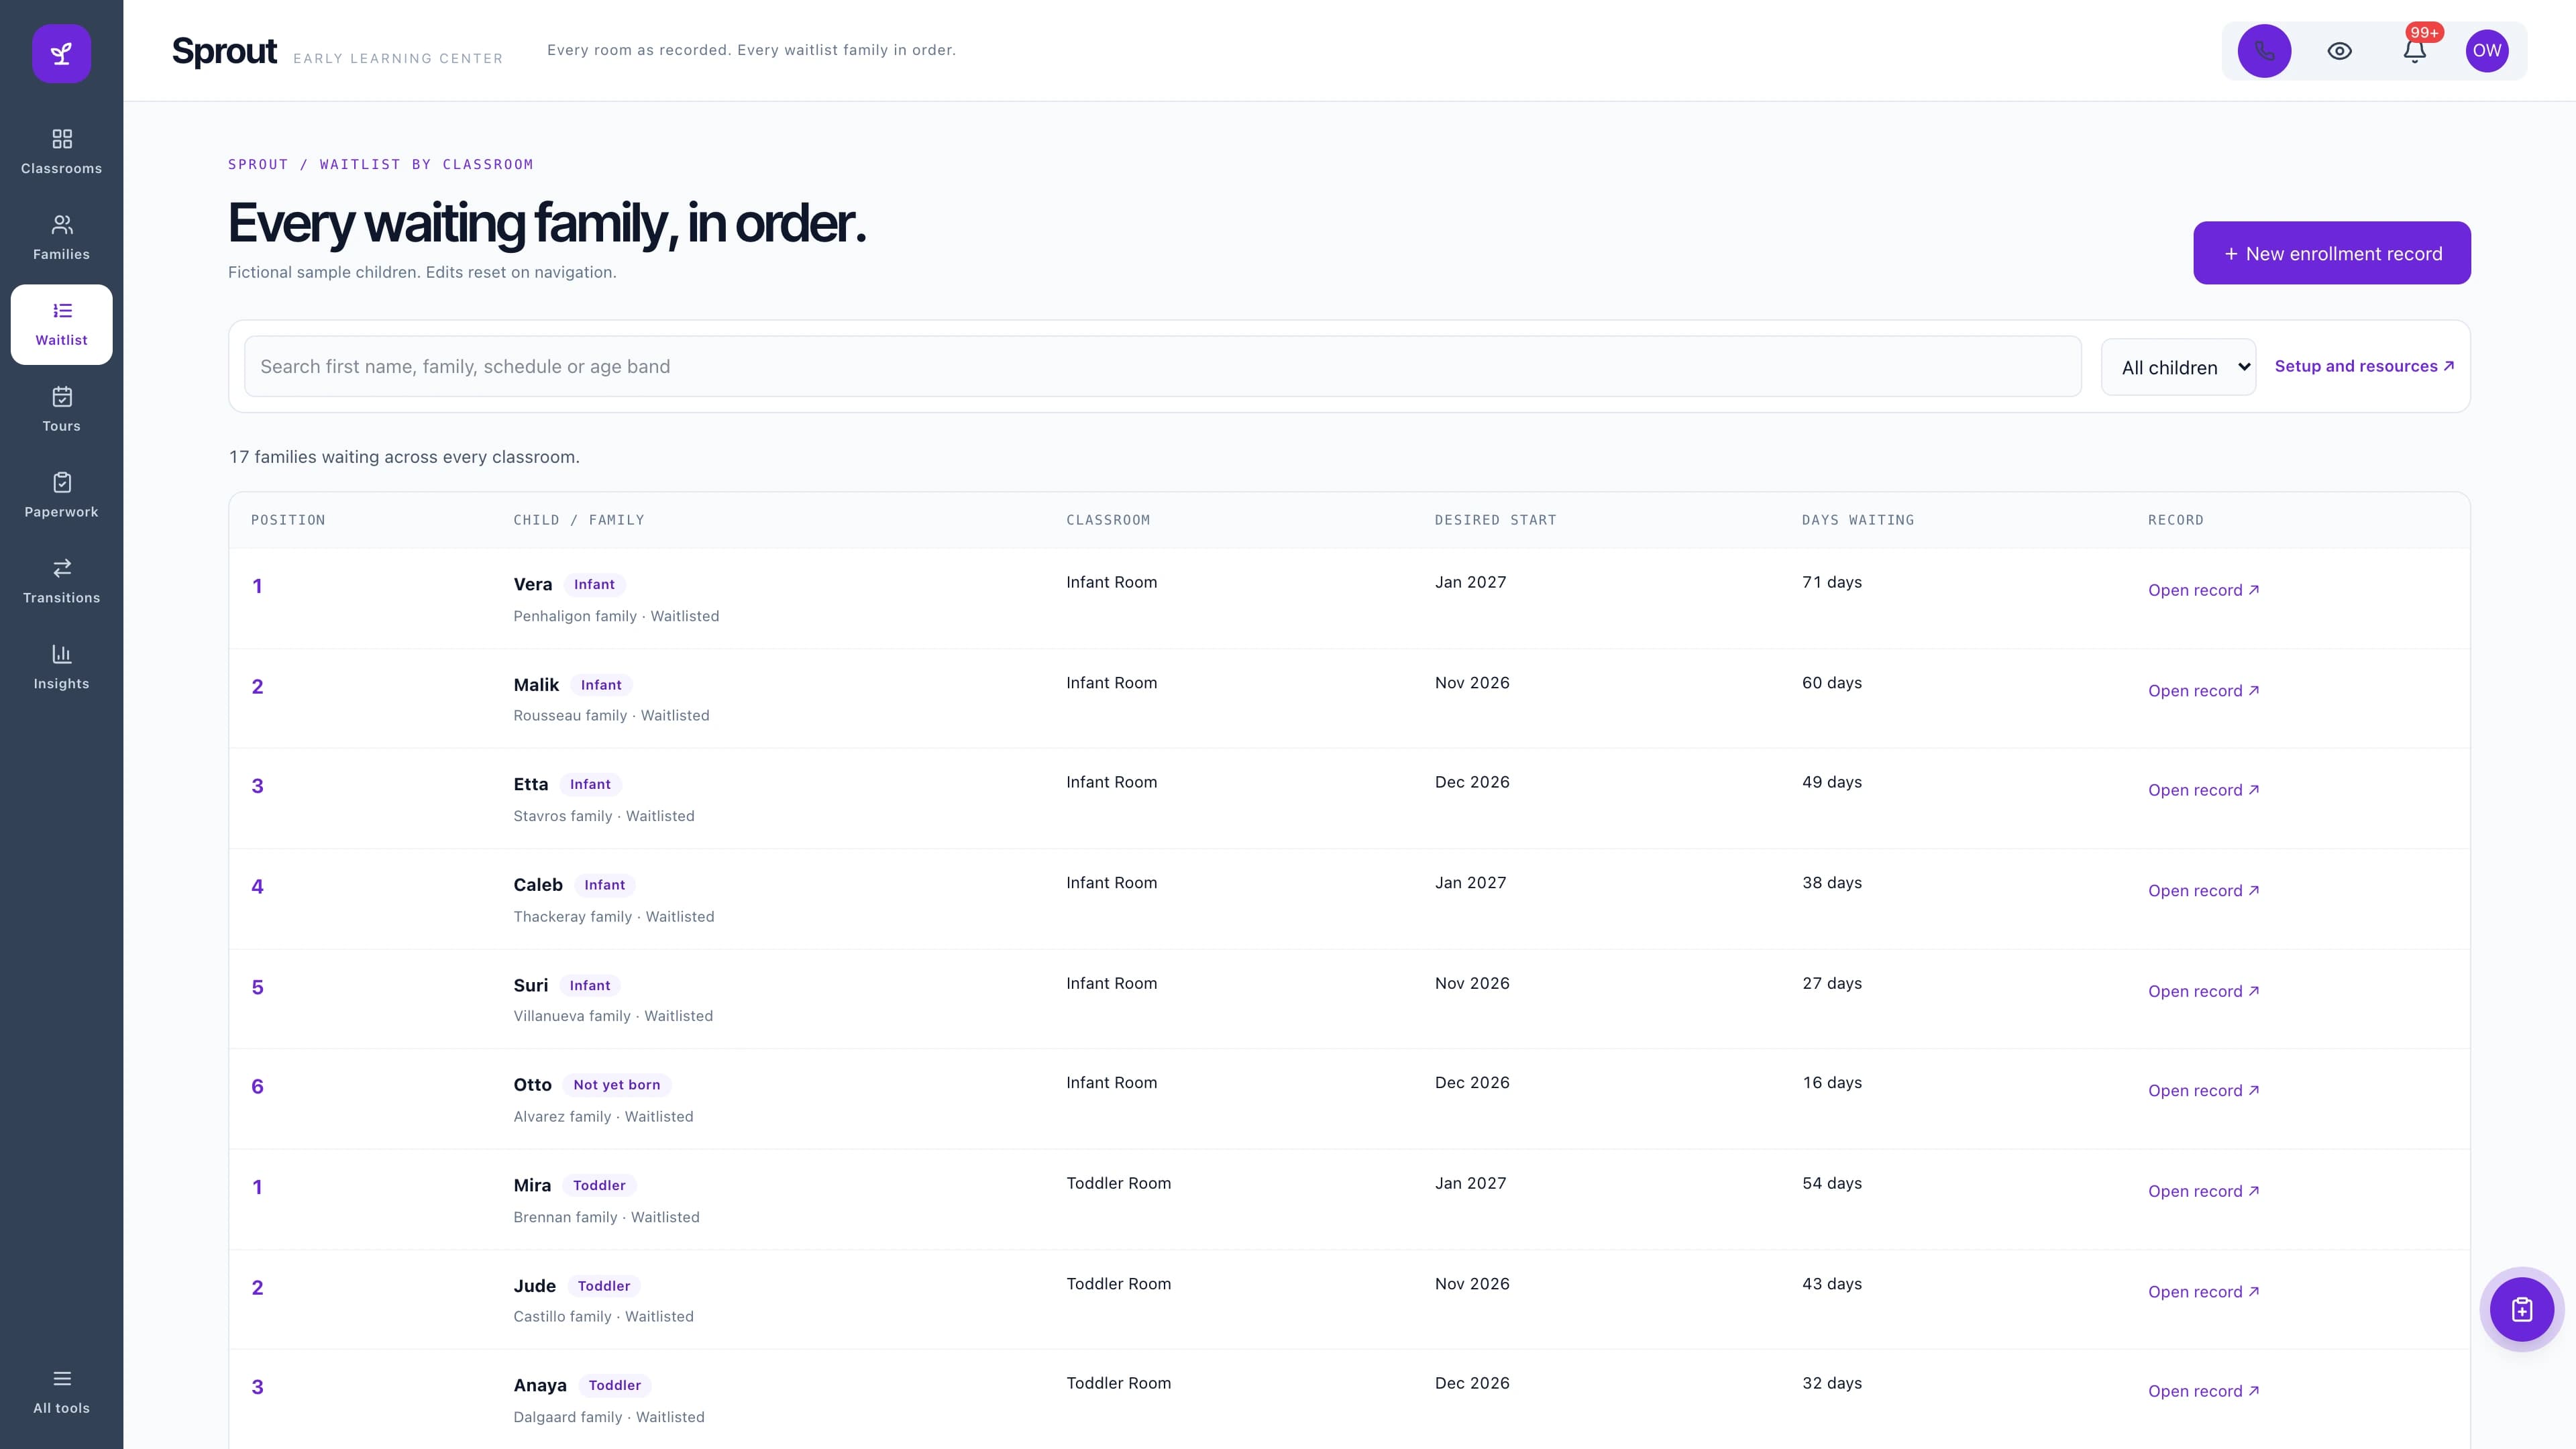The height and width of the screenshot is (1449, 2576).
Task: Open record for Suri
Action: [x=2203, y=991]
